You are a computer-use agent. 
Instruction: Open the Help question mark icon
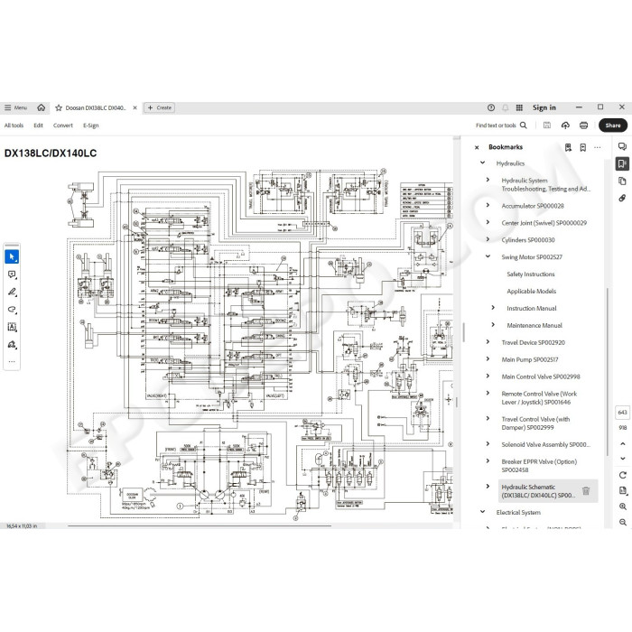491,107
